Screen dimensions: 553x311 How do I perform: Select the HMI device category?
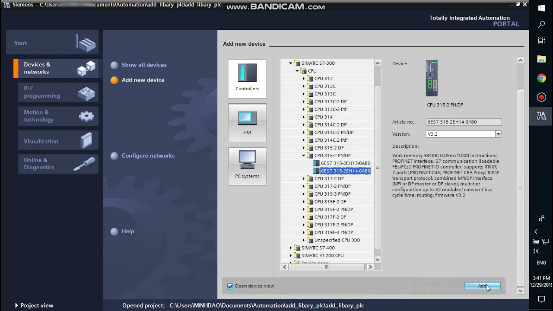(247, 123)
